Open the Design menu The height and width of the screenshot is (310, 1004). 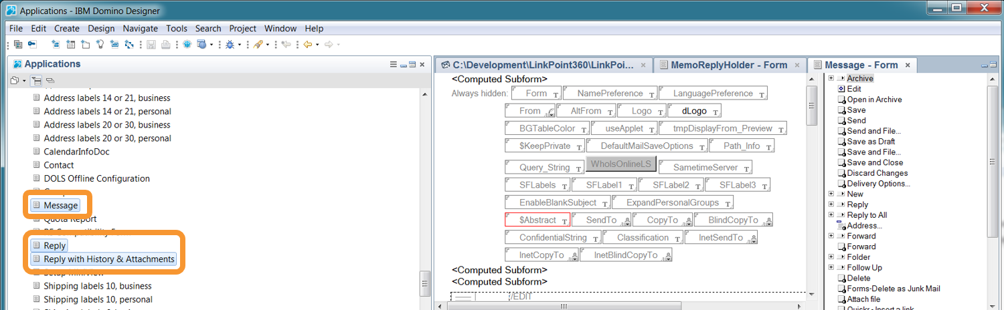click(101, 29)
